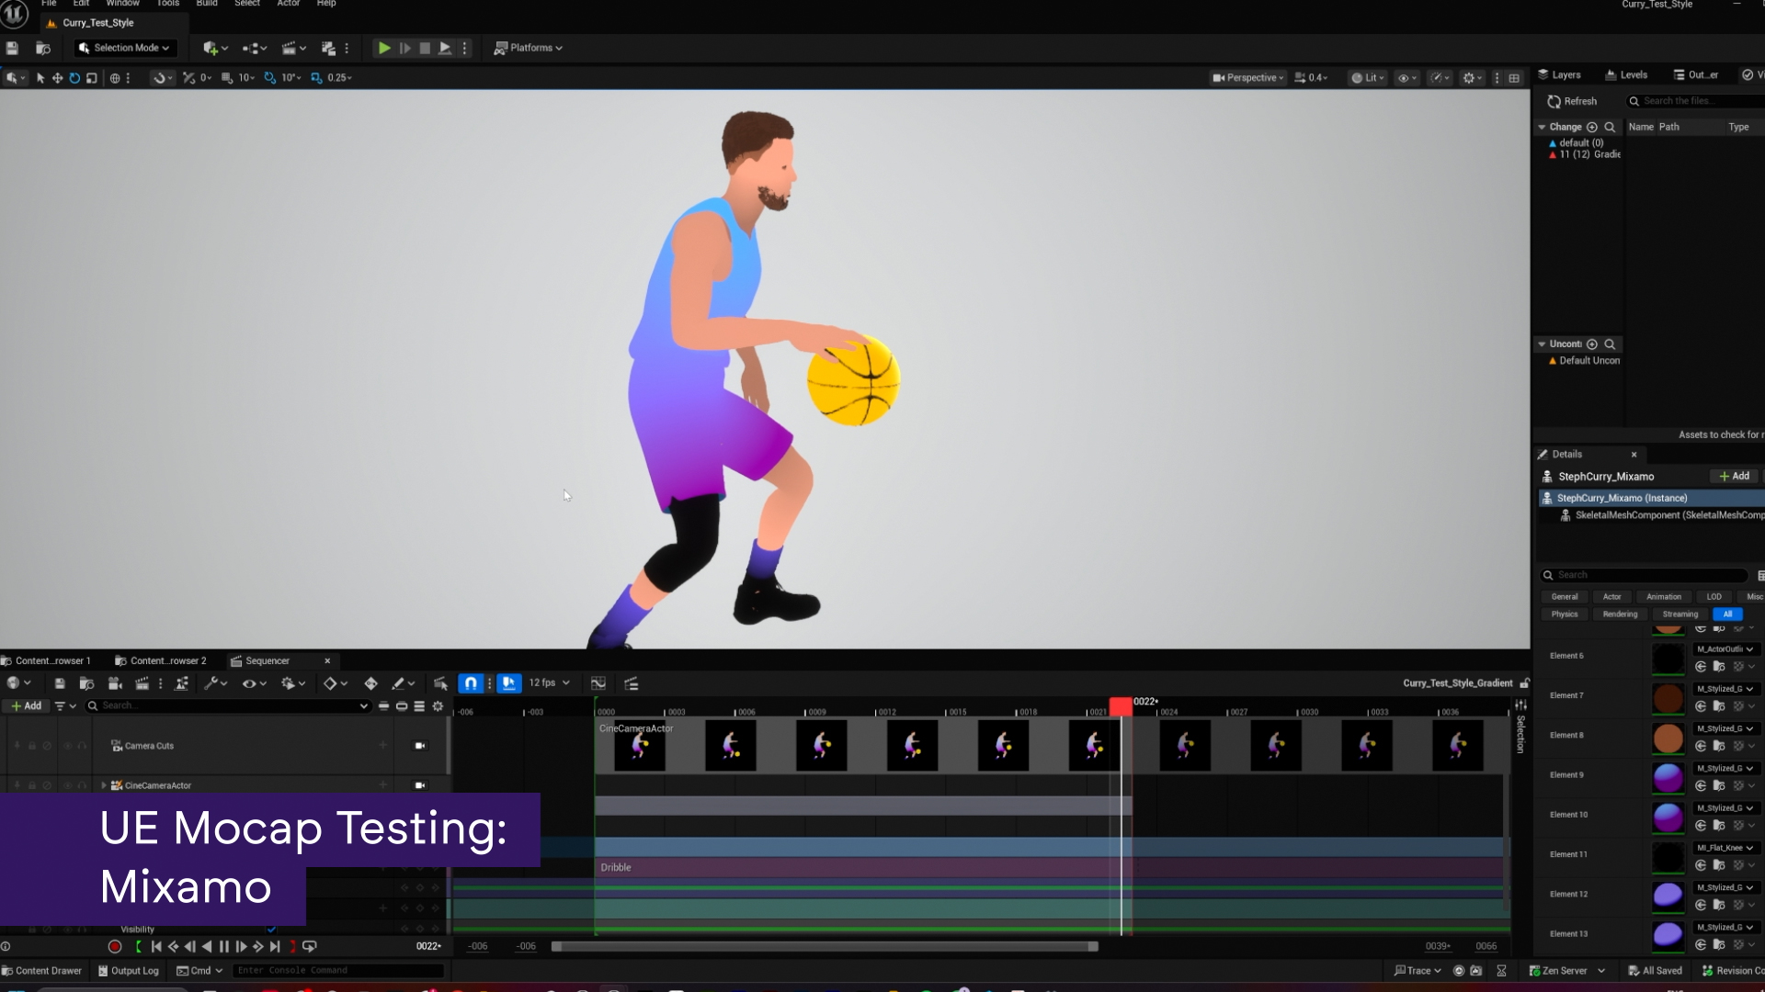Open the 12 fps frame rate dropdown
The image size is (1765, 992).
click(x=549, y=683)
